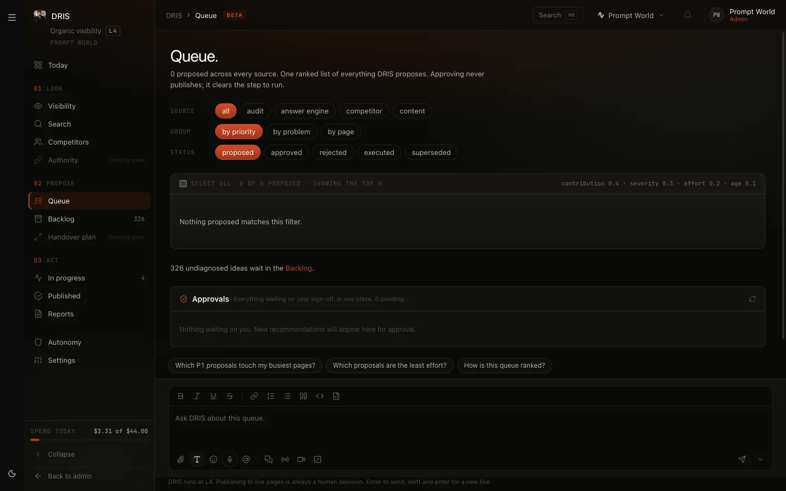Open the Search box in the header
This screenshot has width=786, height=491.
[x=558, y=15]
